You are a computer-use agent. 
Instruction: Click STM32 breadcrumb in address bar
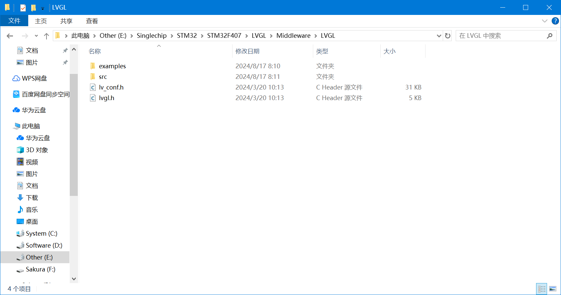(187, 35)
